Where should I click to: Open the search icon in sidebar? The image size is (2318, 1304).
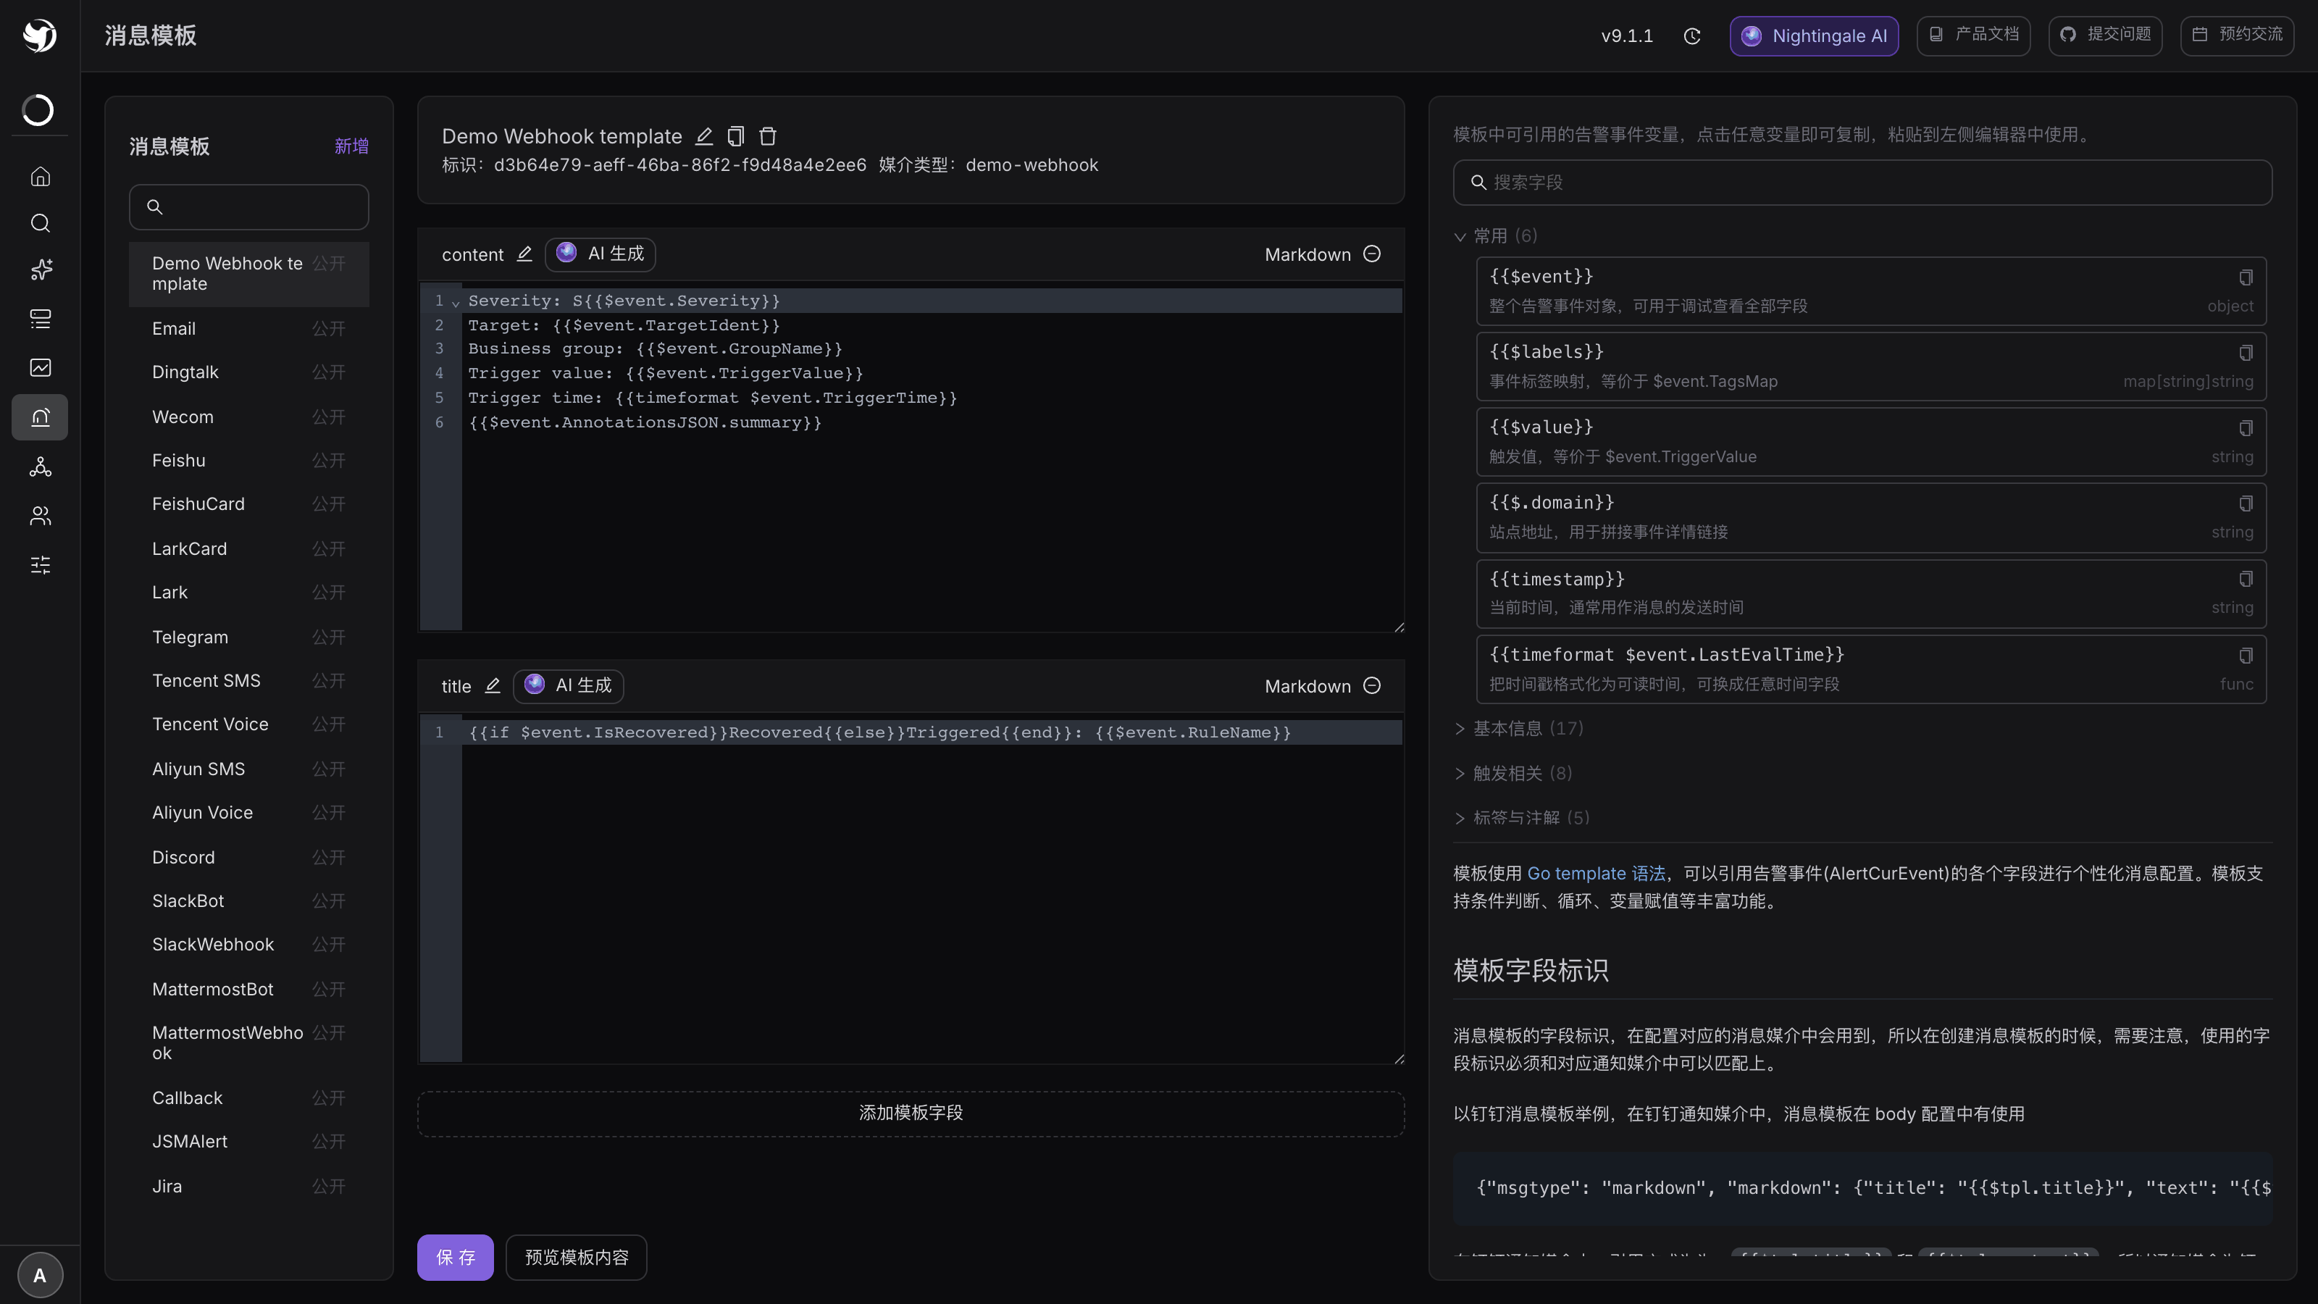pos(40,223)
